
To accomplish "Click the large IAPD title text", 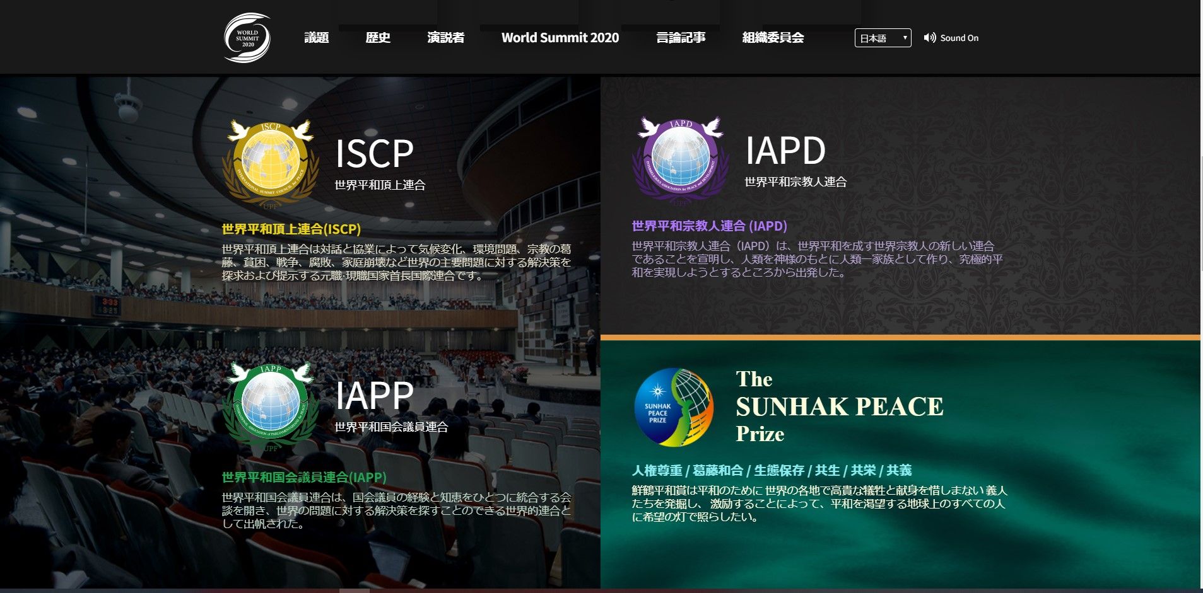I will 785,151.
